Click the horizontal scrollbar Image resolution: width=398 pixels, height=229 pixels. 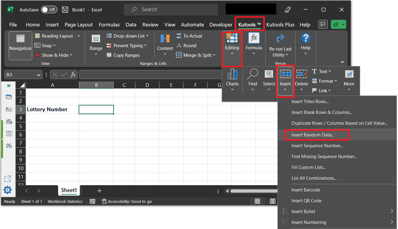point(254,191)
